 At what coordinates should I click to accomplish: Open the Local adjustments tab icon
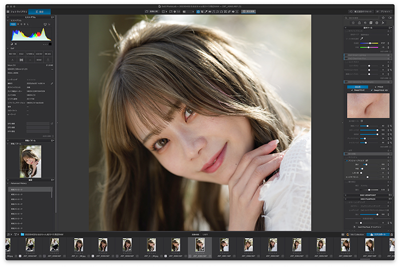tap(377, 22)
